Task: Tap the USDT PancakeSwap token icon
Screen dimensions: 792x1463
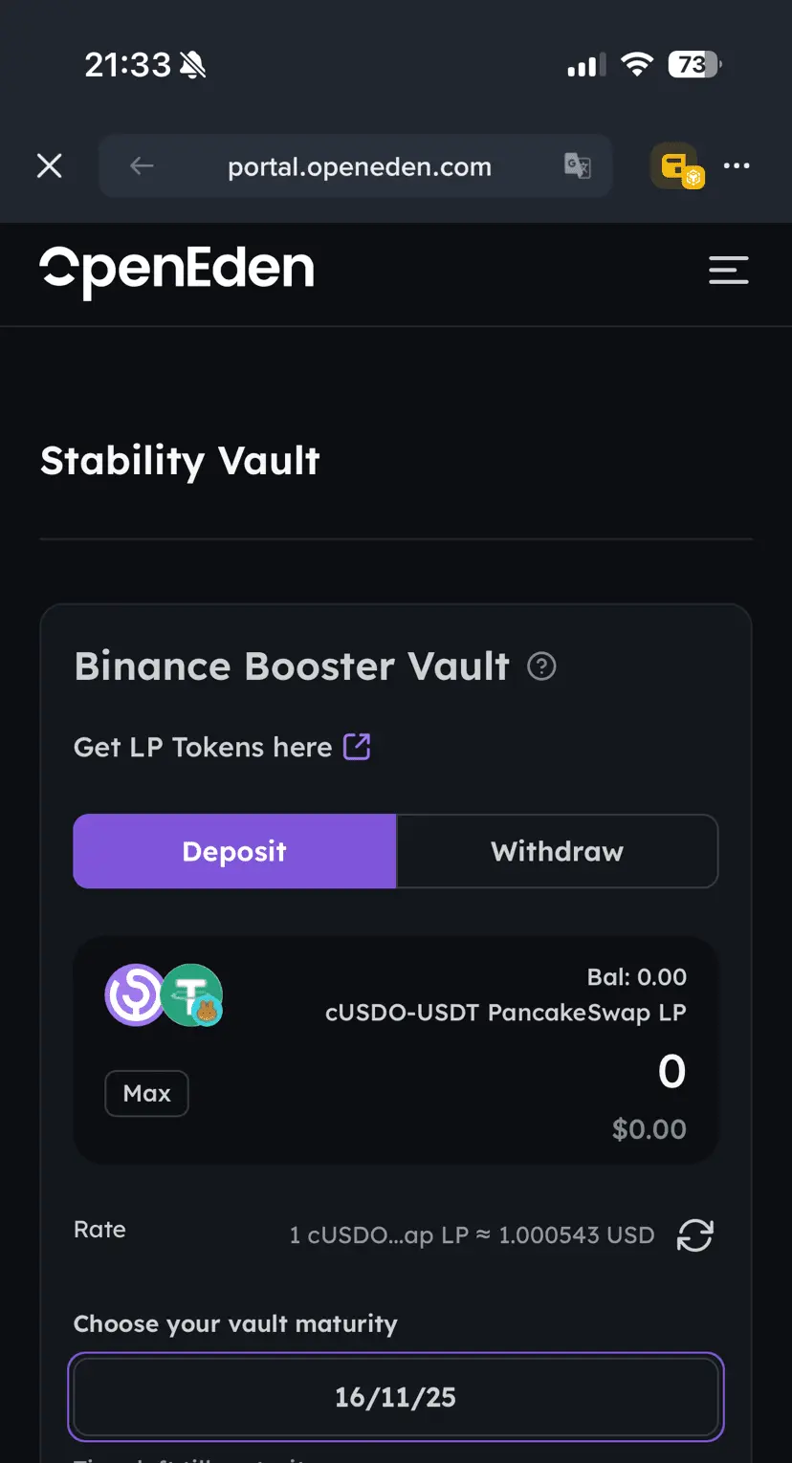Action: (192, 994)
